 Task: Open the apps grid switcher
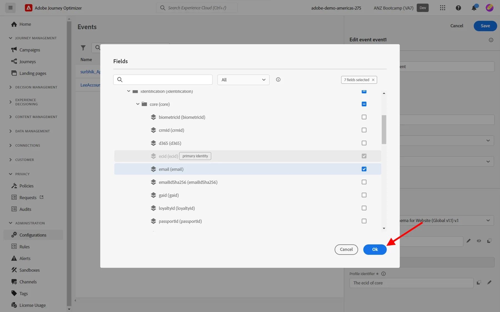click(x=442, y=8)
